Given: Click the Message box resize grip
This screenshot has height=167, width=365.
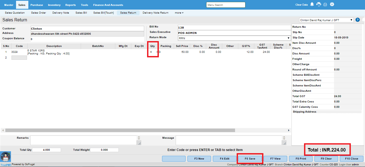Looking at the screenshot, I should pyautogui.click(x=284, y=143).
